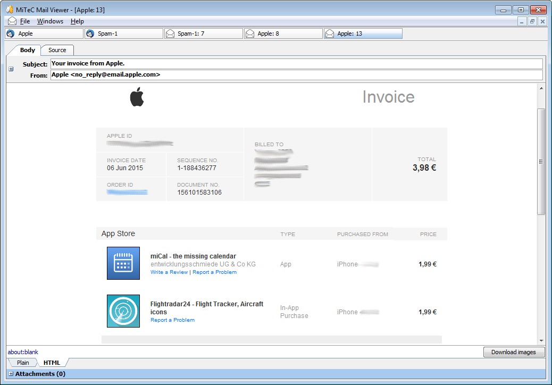The height and width of the screenshot is (385, 552).
Task: Open the File menu
Action: [x=24, y=21]
